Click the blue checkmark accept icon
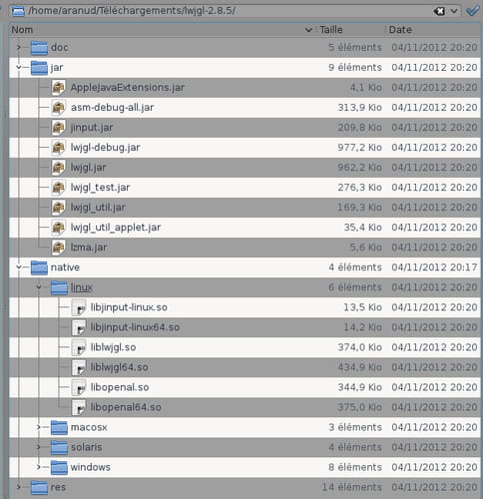This screenshot has height=499, width=483. 472,11
